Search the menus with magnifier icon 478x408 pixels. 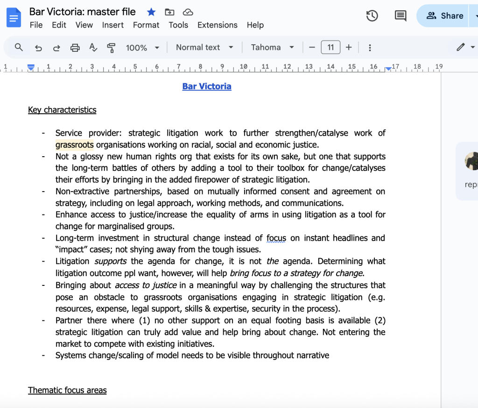pyautogui.click(x=19, y=48)
